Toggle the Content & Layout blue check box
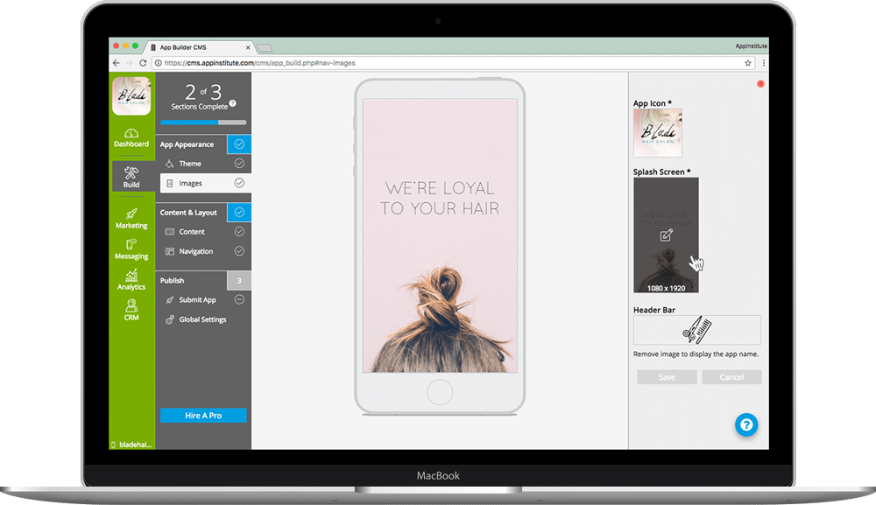Viewport: 876px width, 505px height. click(239, 212)
